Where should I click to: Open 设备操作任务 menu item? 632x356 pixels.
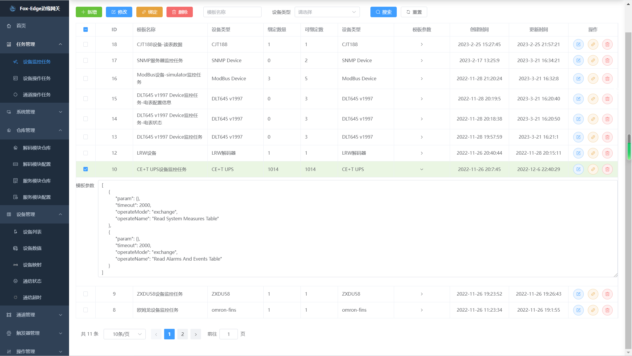(35, 78)
